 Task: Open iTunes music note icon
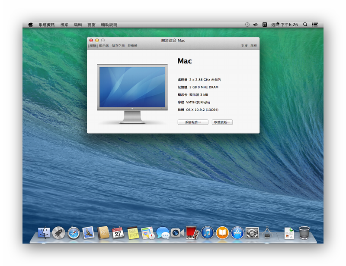point(208,233)
